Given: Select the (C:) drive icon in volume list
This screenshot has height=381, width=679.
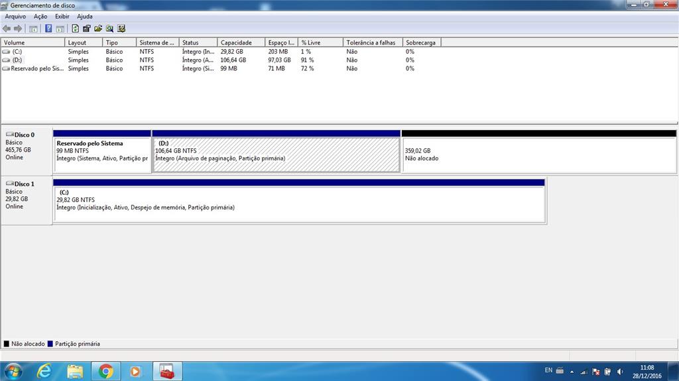Looking at the screenshot, I should [6, 52].
